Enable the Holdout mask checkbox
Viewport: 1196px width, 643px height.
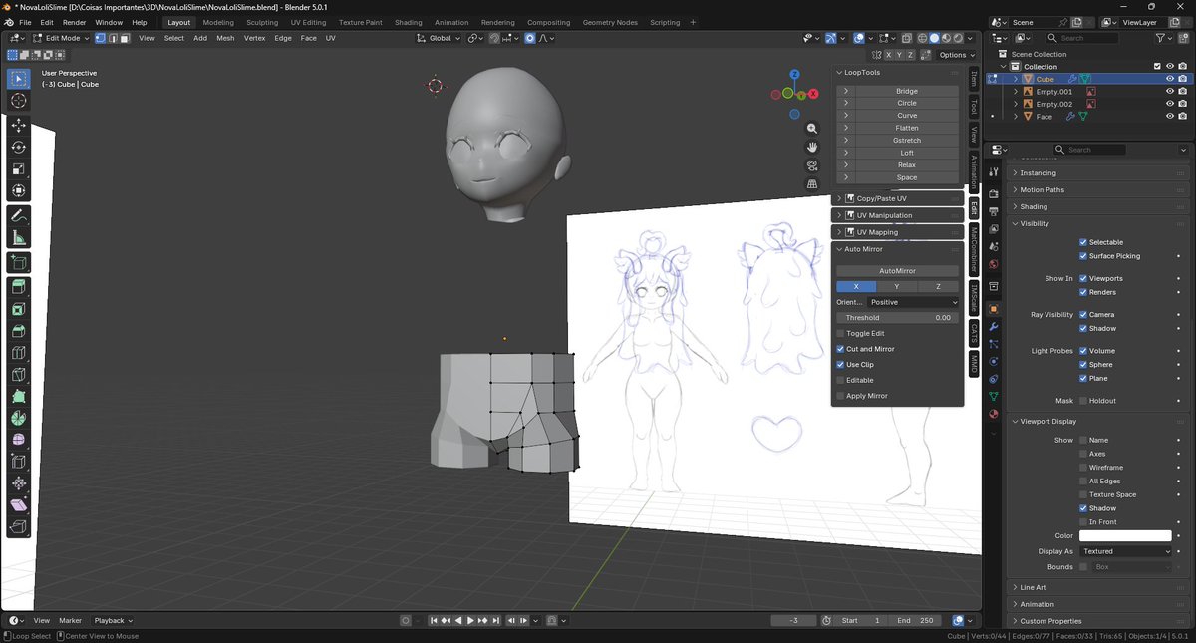click(1083, 401)
